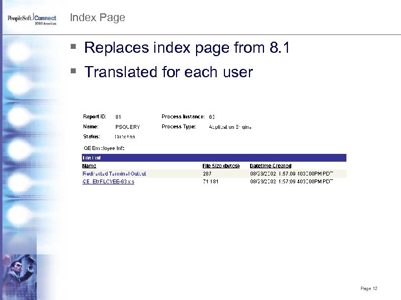Select the Process Type label
Screen dimensions: 401x300
tap(179, 127)
